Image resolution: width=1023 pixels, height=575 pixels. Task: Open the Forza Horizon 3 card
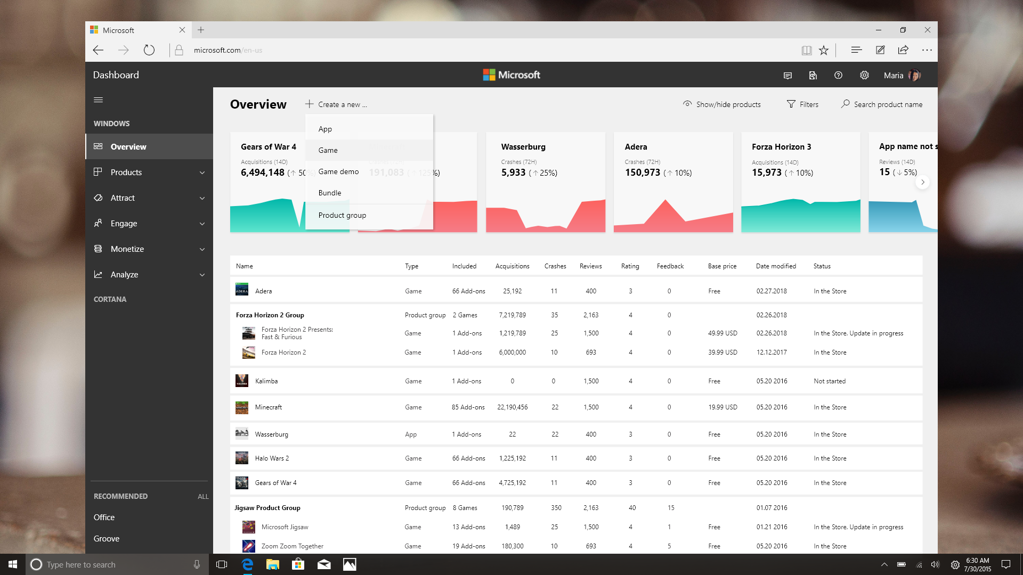click(x=801, y=182)
